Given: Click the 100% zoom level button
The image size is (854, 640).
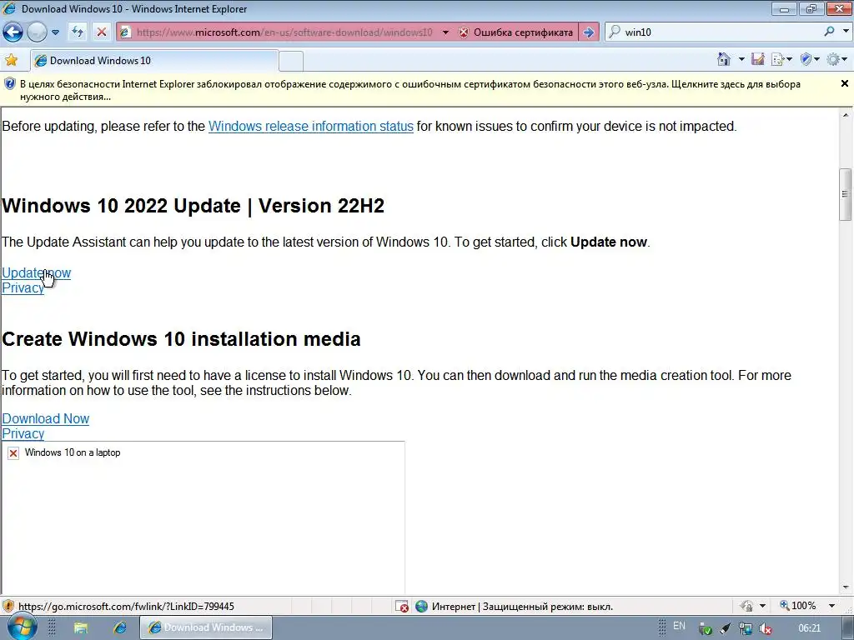Looking at the screenshot, I should click(x=798, y=606).
